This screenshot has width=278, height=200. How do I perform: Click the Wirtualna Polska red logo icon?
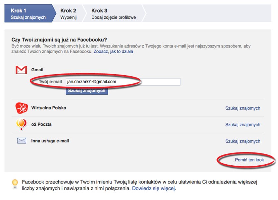click(x=22, y=108)
